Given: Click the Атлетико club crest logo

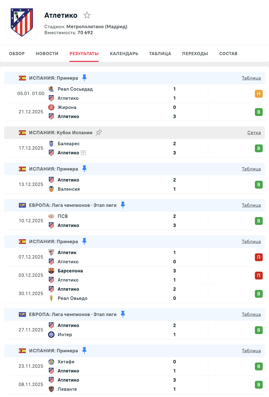Looking at the screenshot, I should tap(22, 22).
